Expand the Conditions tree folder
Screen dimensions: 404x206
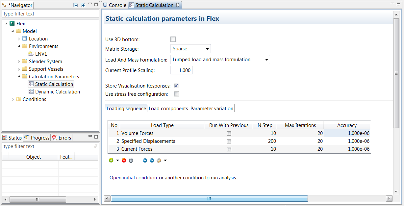coord(13,99)
